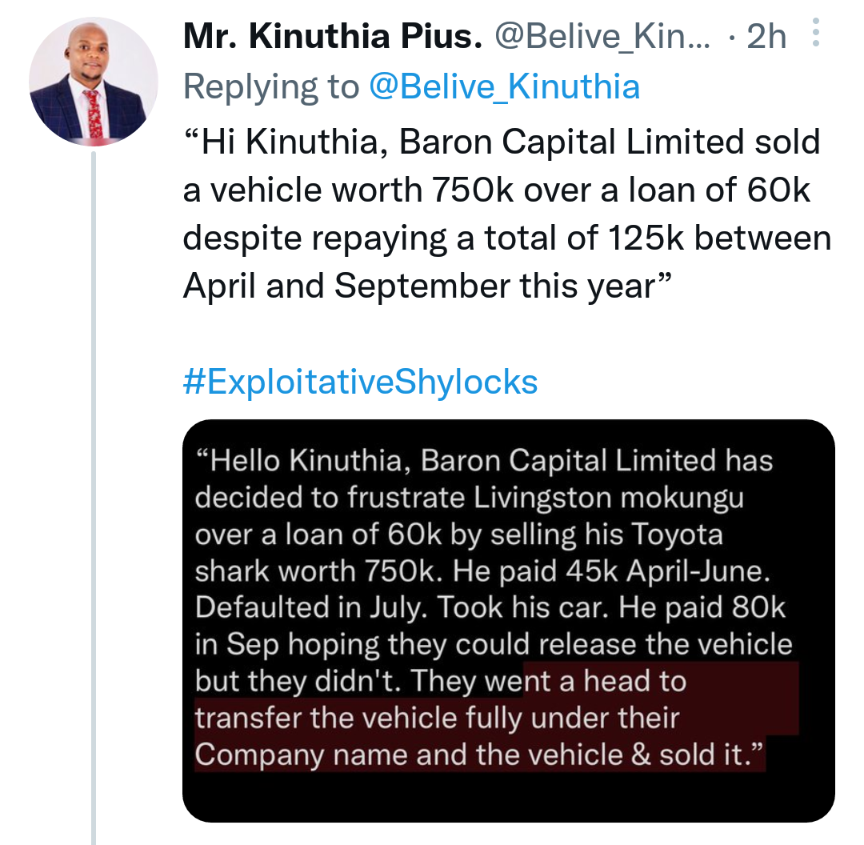
Task: Open tweet via "Hi Kinuthia, Baron Capital Limited sold"
Action: (502, 142)
